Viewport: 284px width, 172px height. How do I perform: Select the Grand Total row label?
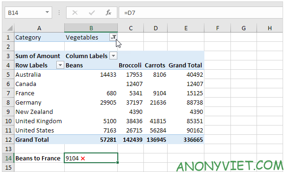tap(39, 139)
